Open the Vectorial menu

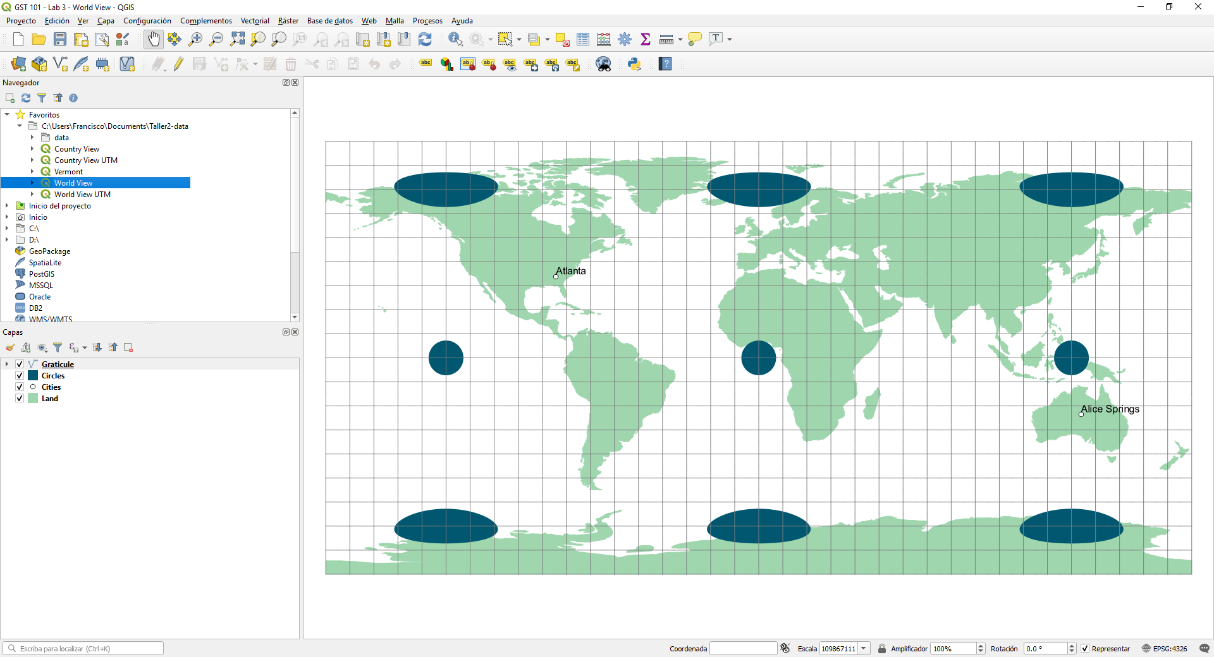(x=255, y=21)
